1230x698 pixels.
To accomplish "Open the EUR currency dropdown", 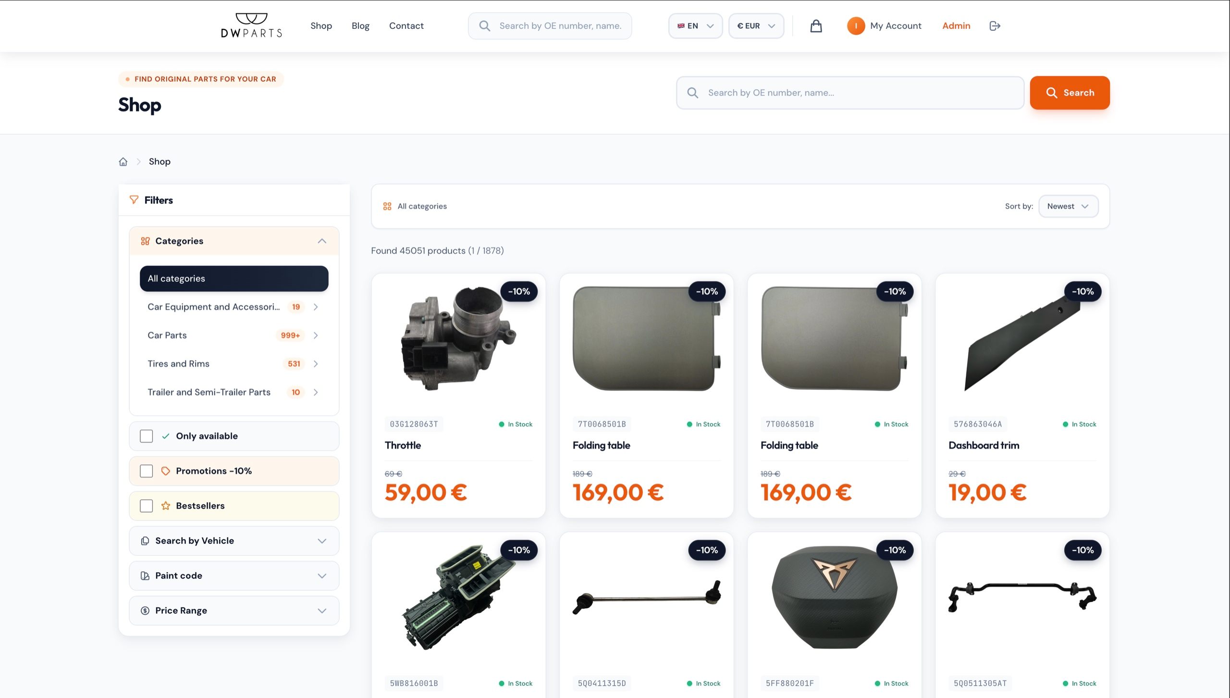I will coord(756,26).
